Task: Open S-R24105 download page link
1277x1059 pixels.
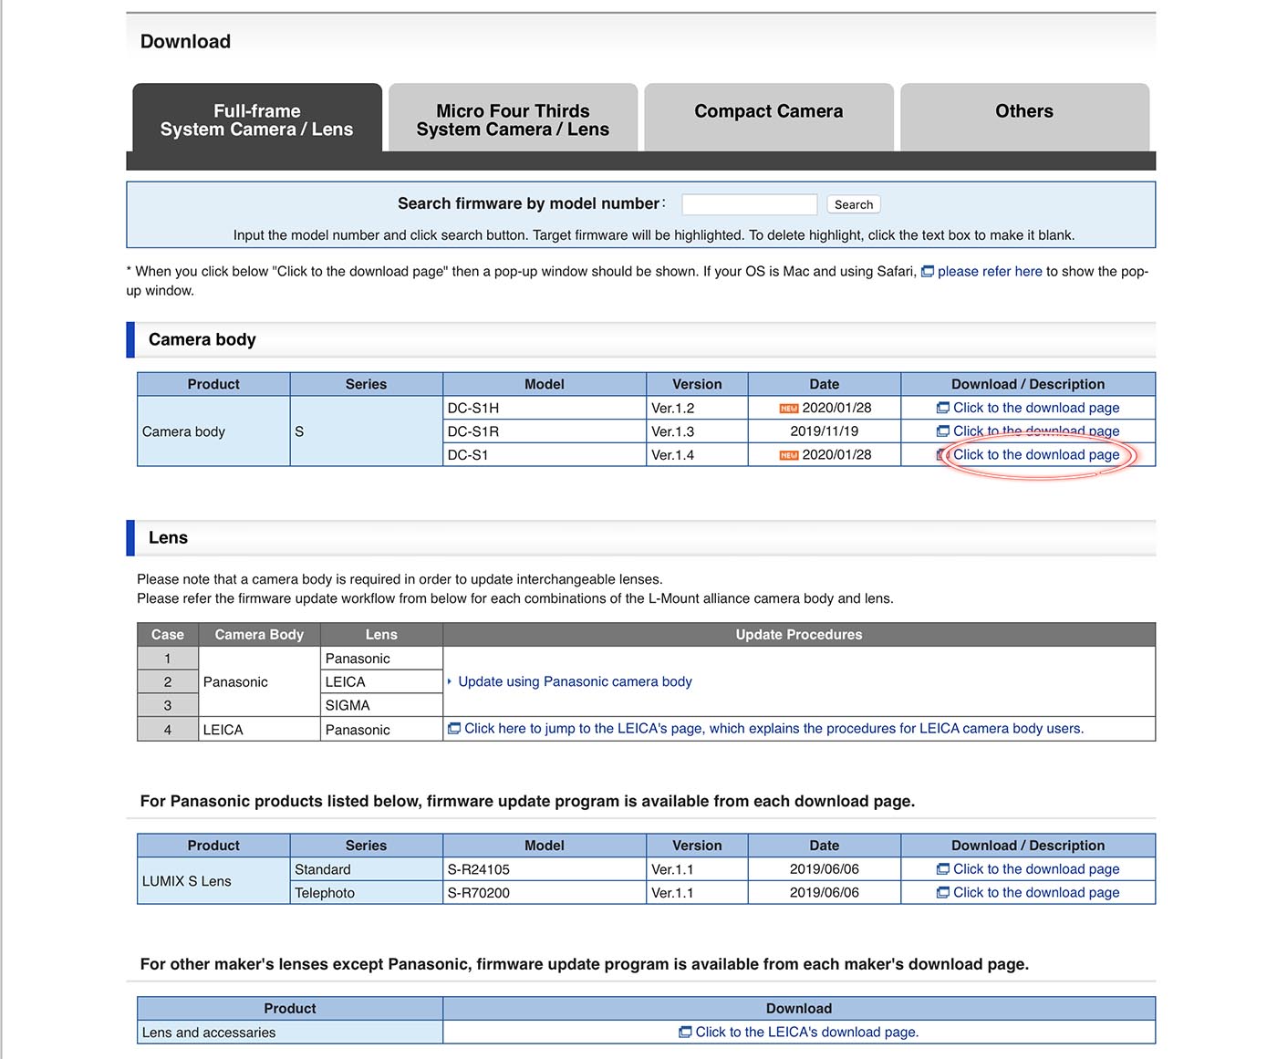Action: point(1036,869)
